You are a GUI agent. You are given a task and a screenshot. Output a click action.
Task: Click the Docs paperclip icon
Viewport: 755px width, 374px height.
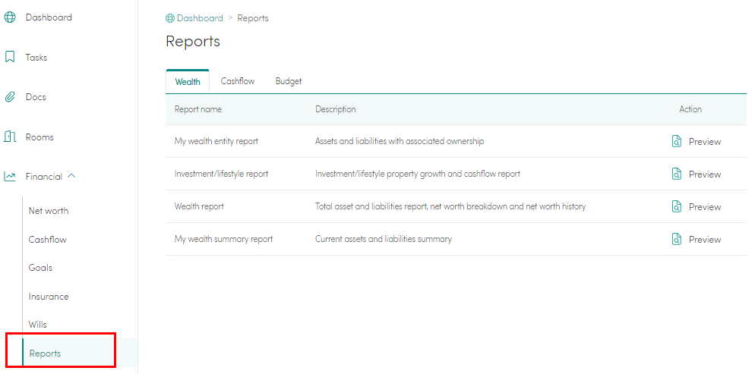pyautogui.click(x=10, y=97)
